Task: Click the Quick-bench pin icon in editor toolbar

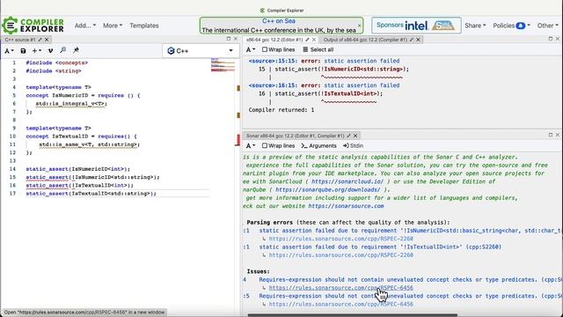Action: click(76, 50)
